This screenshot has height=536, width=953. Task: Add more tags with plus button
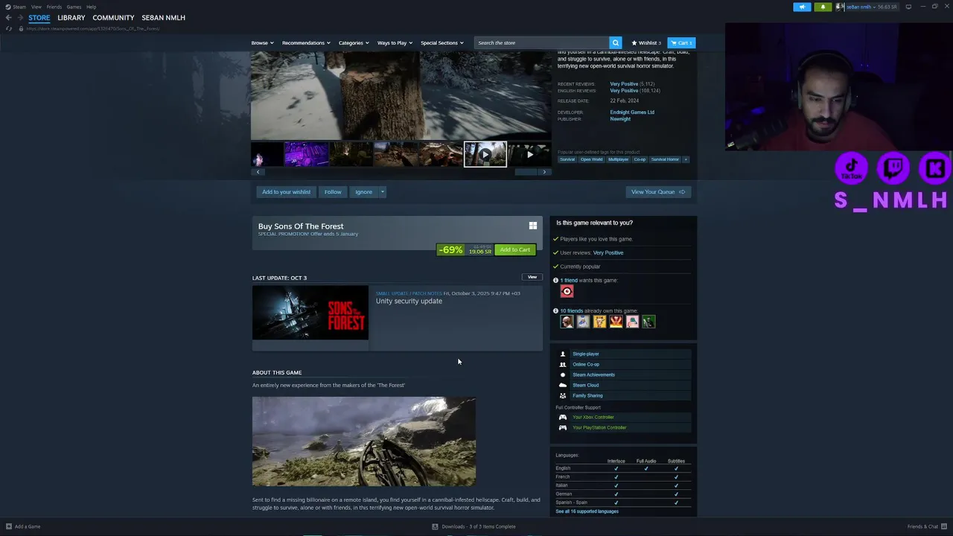pos(686,159)
